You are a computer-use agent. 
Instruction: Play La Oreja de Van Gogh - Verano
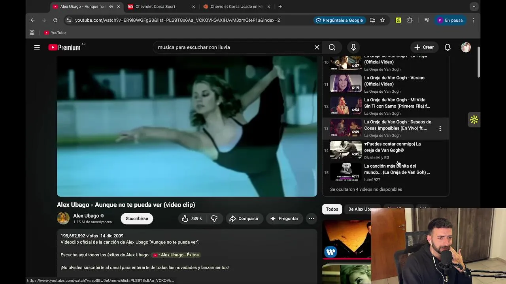point(385,84)
